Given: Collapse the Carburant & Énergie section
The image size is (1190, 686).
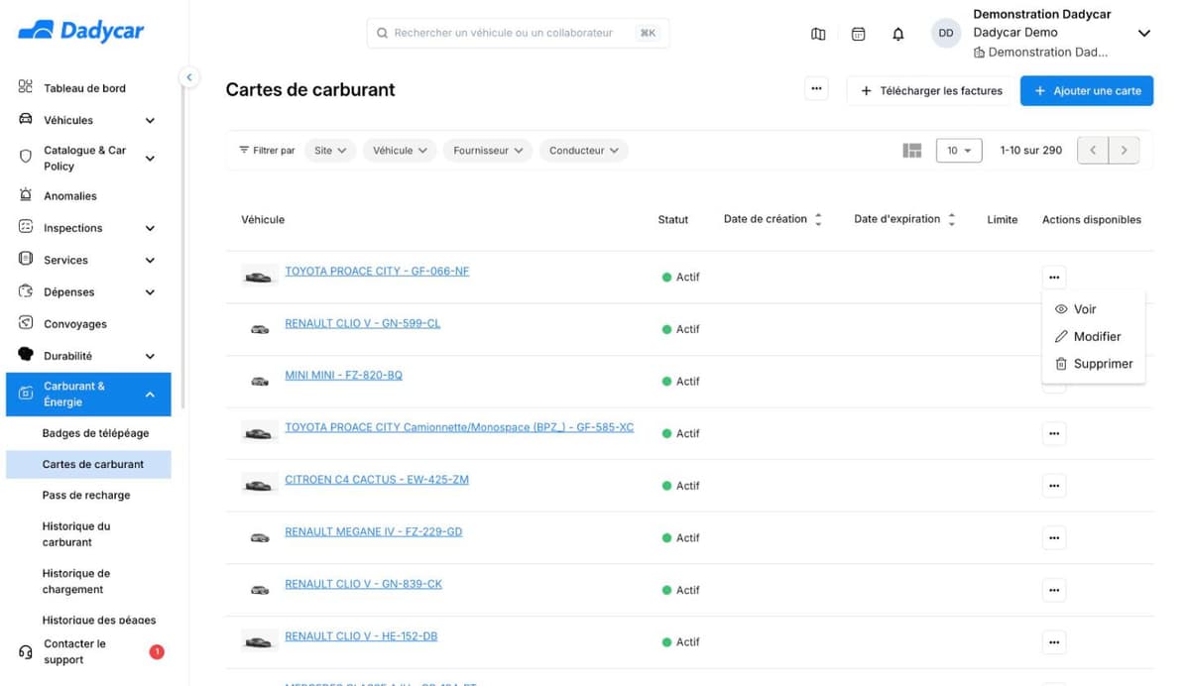Looking at the screenshot, I should (150, 395).
